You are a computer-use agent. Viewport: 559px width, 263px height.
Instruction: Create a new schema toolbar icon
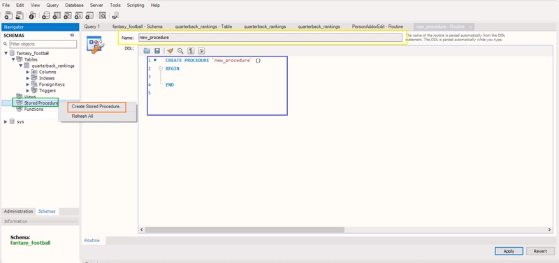45,15
